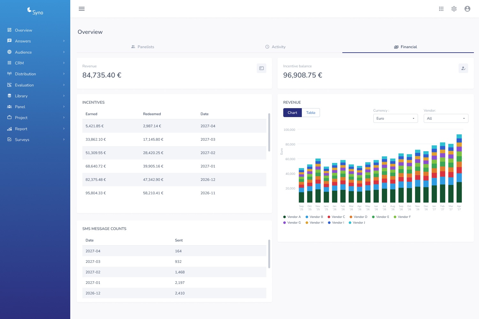479x319 pixels.
Task: Click the Panel people icon
Action: click(x=10, y=107)
